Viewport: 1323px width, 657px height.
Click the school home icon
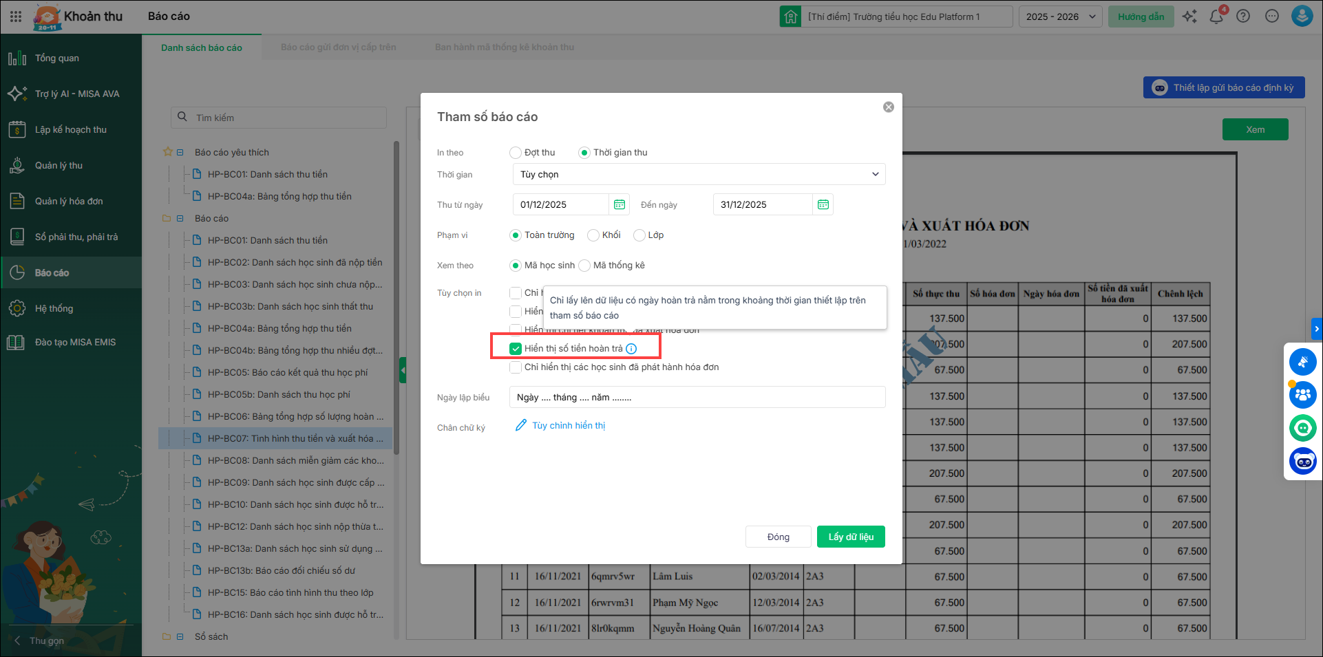[790, 17]
